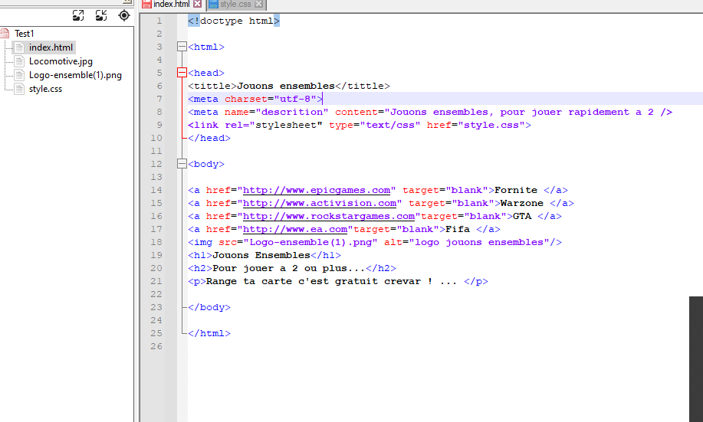Click the 'Fornite' link text in code

[x=516, y=191]
